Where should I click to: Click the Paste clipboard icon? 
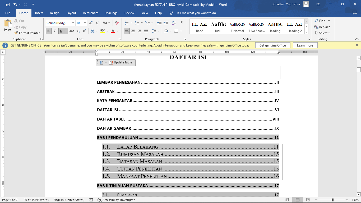tap(8, 23)
